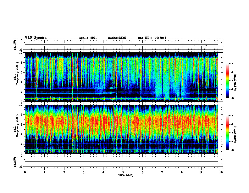Click time axis tick label "8"
The width and height of the screenshot is (249, 193).
182,172
